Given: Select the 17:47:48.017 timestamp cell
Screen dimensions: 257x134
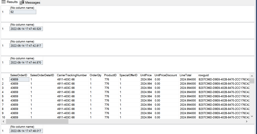Looking at the screenshot, I should (26, 131).
